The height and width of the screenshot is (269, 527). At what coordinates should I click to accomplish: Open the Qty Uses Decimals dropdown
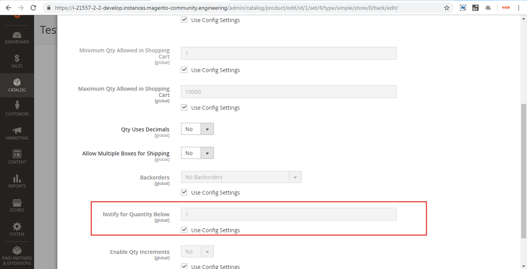(x=197, y=129)
